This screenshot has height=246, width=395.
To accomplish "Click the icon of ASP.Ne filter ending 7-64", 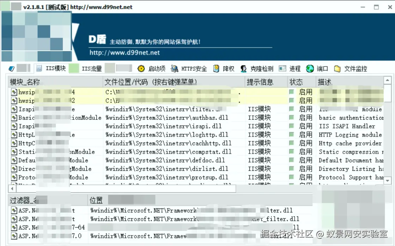I will pyautogui.click(x=14, y=227).
